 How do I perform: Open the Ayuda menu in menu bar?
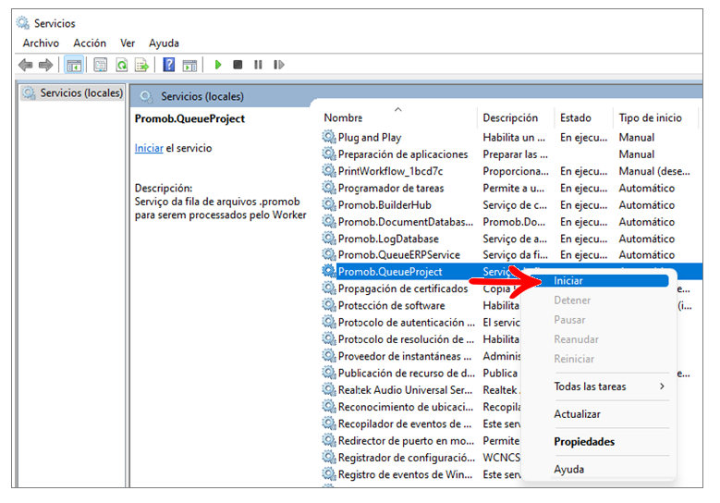164,43
